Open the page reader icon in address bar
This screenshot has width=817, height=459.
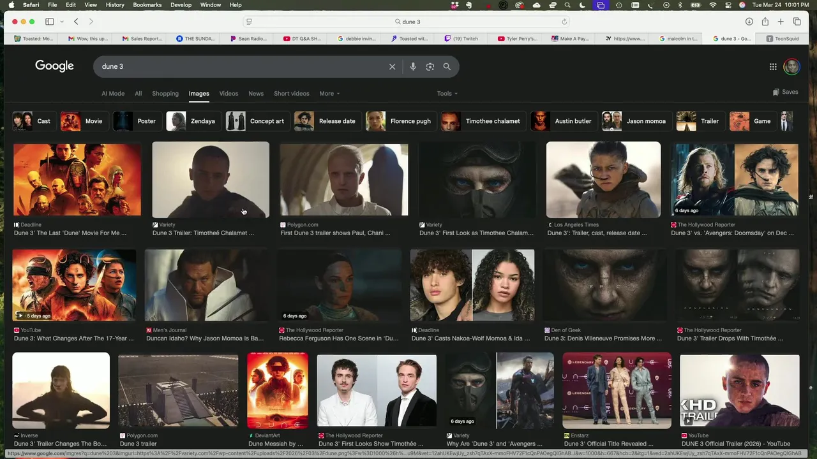pyautogui.click(x=249, y=22)
